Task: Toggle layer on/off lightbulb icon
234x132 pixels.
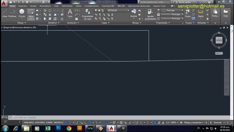Action: pyautogui.click(x=96, y=11)
